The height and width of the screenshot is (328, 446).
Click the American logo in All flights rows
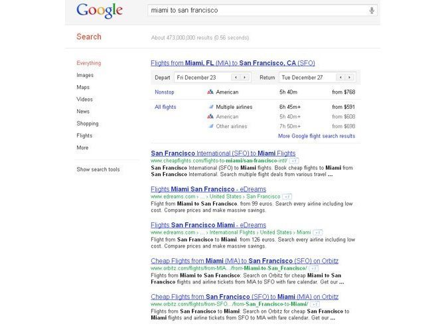coord(210,116)
